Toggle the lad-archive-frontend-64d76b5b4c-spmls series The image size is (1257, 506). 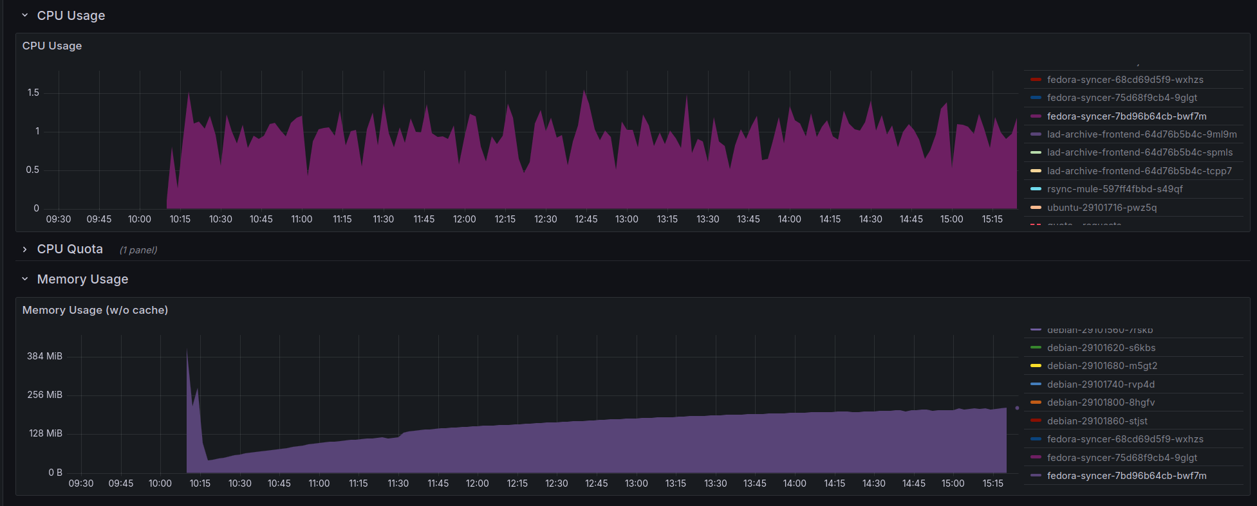pyautogui.click(x=1140, y=152)
